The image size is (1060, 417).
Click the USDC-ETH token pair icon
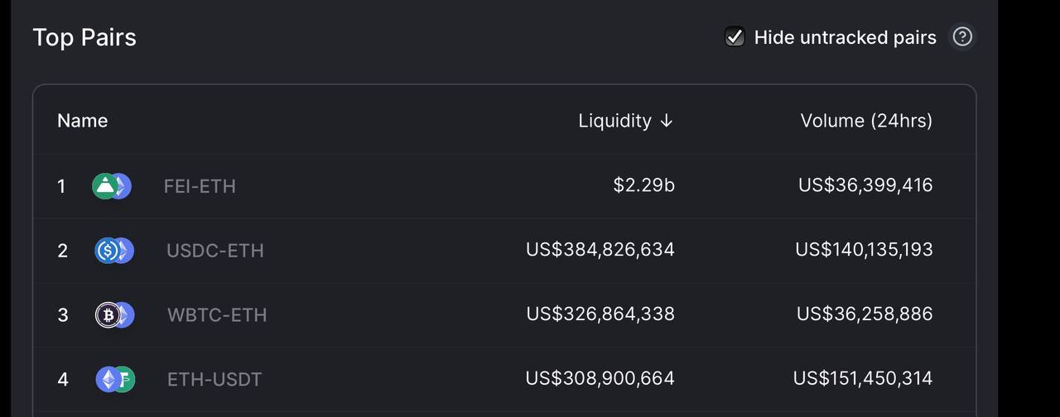click(x=114, y=250)
